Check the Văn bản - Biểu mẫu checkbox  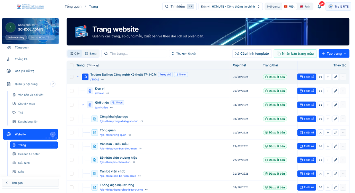point(71,146)
